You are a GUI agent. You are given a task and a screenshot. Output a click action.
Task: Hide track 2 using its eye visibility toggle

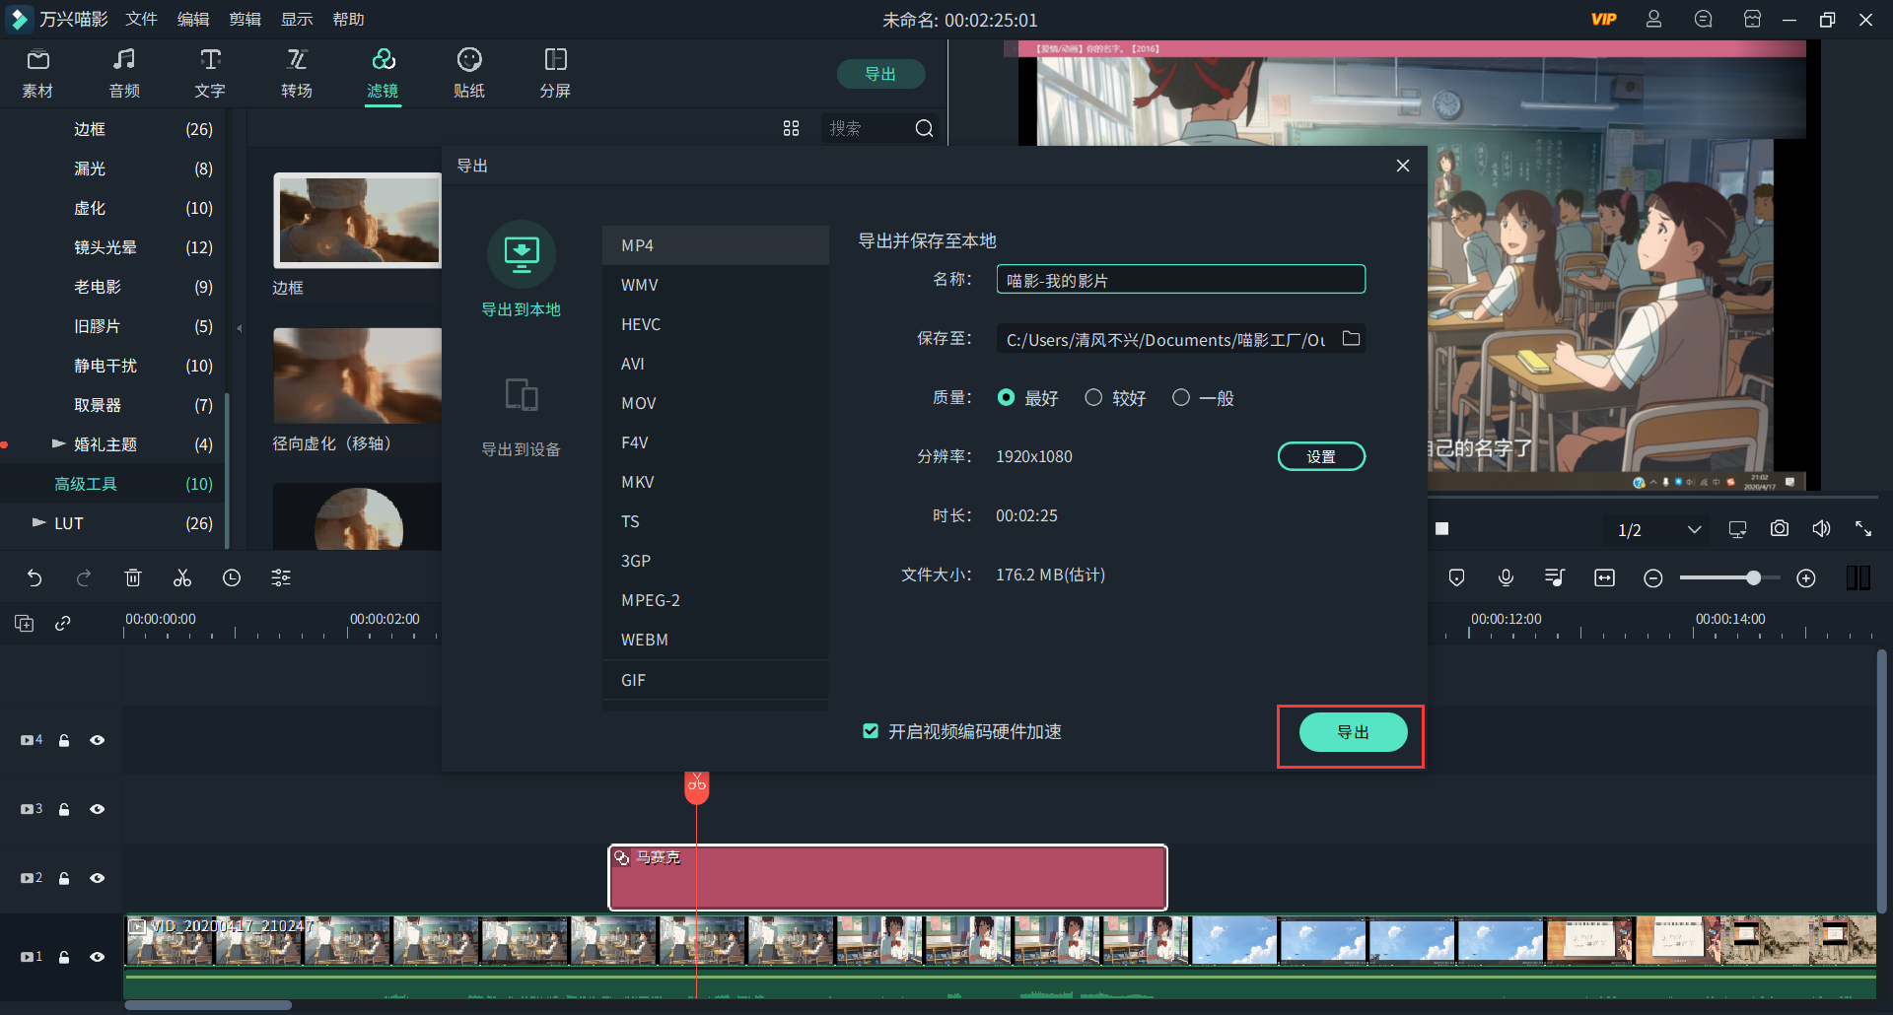(97, 878)
